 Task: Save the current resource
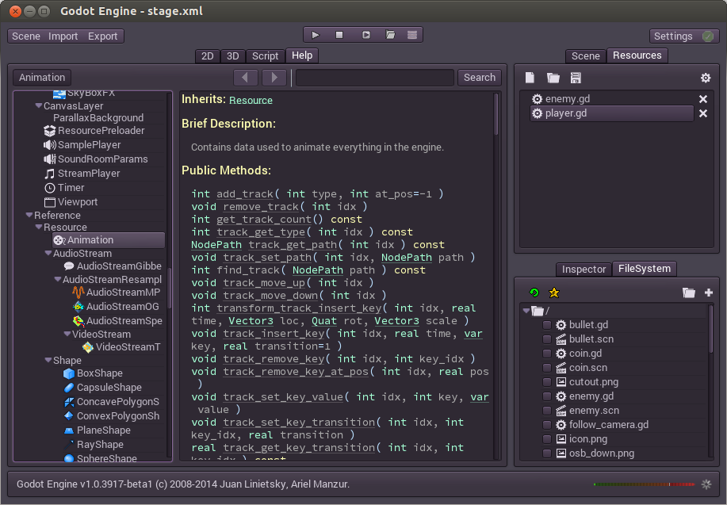(576, 78)
